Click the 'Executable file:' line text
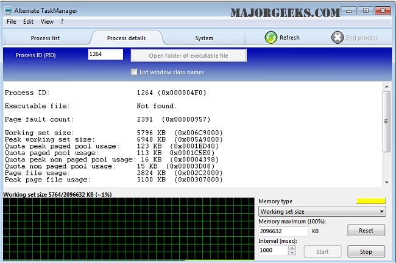The width and height of the screenshot is (396, 263). point(37,106)
